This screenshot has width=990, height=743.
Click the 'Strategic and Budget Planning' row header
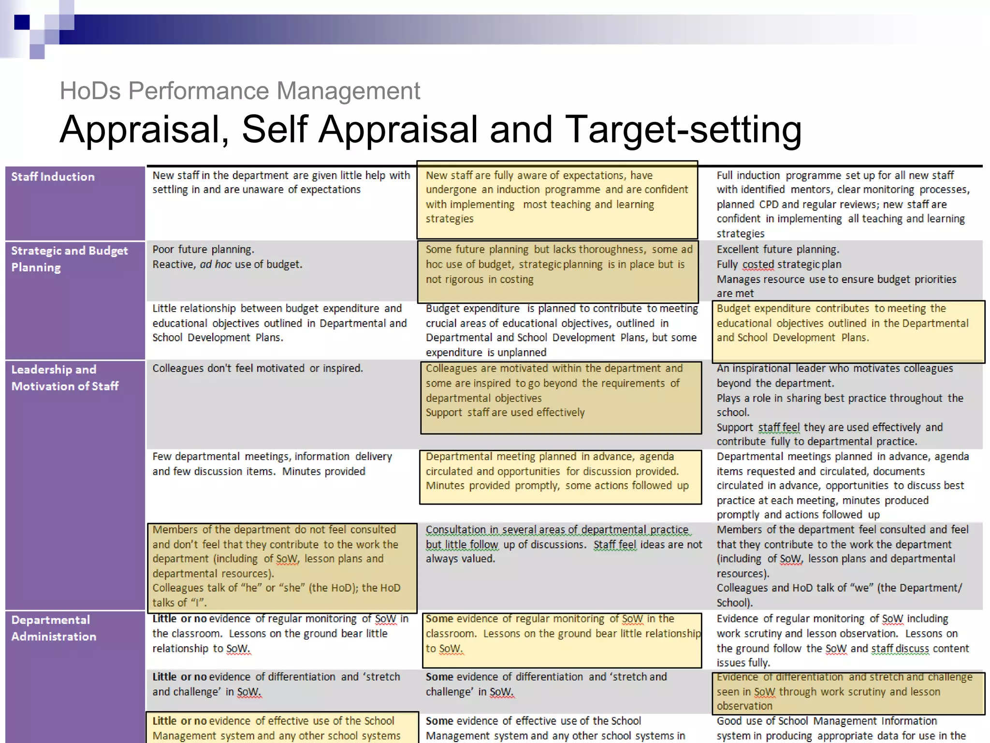tap(75, 300)
